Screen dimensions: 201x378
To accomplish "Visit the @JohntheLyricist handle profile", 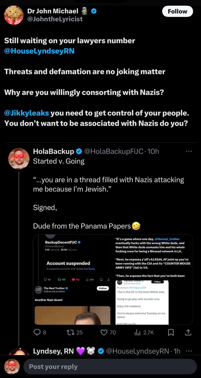I will 55,19.
